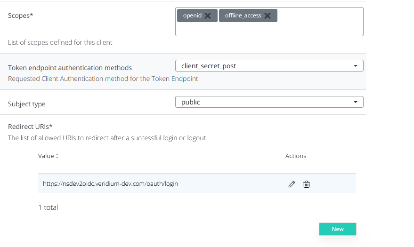Viewport: 414px width, 247px height.
Task: Open the client_secret_post authentication dropdown
Action: point(269,66)
